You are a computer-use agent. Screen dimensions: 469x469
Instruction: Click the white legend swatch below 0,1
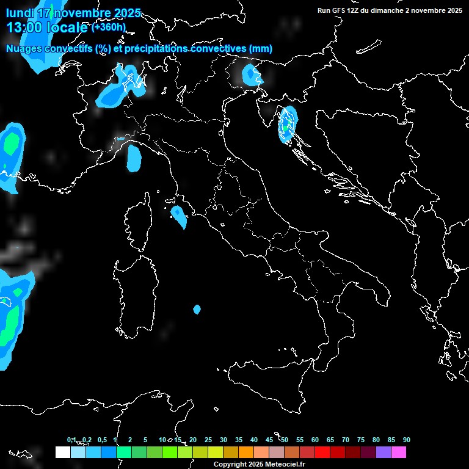pos(63,452)
